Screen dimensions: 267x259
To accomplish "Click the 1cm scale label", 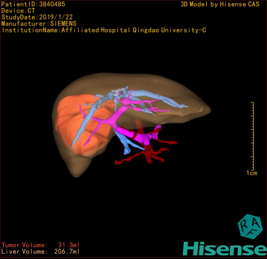I will tap(252, 173).
